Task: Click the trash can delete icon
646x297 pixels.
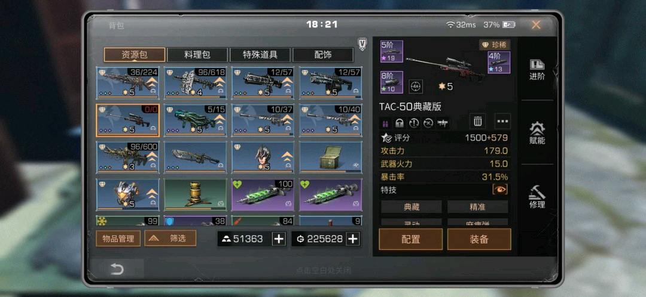Action: click(477, 121)
